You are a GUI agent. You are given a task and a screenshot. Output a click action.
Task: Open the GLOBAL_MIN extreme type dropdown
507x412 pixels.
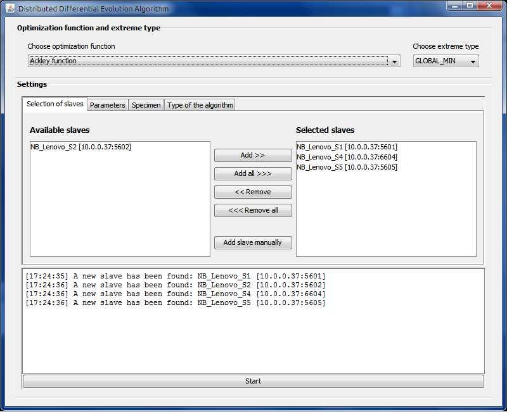pos(446,61)
